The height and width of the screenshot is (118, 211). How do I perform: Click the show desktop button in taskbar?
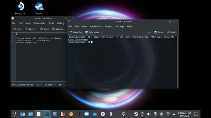(196, 114)
